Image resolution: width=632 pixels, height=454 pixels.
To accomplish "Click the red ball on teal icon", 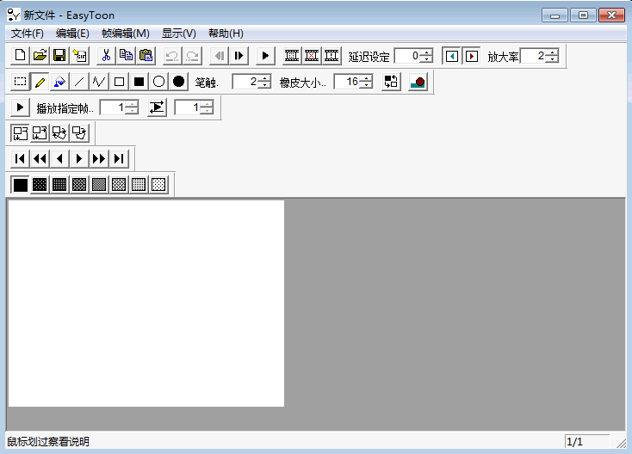I will (x=418, y=82).
